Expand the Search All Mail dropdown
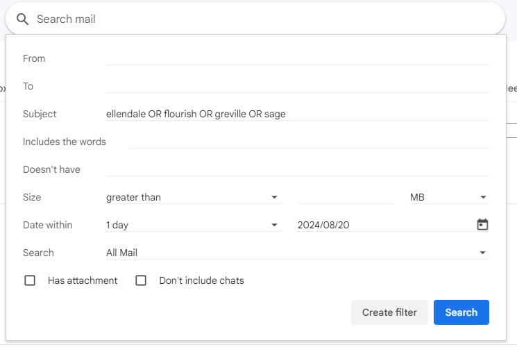This screenshot has height=347, width=517. (x=298, y=253)
